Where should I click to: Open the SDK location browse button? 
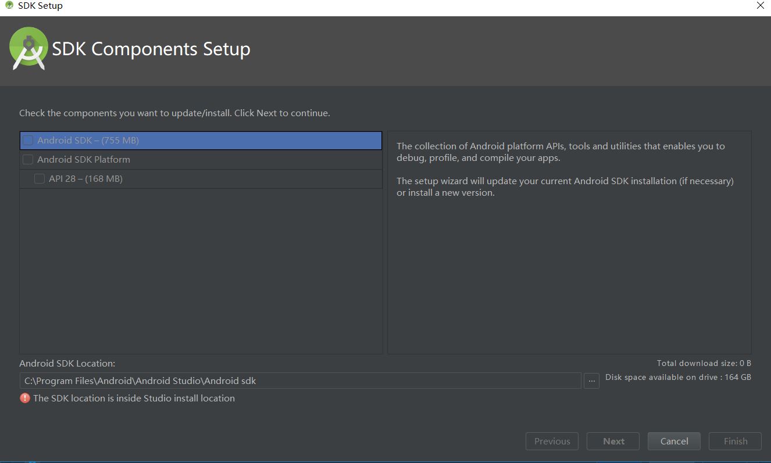point(591,381)
